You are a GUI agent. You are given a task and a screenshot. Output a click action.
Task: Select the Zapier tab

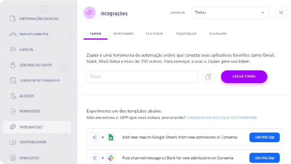pyautogui.click(x=95, y=34)
